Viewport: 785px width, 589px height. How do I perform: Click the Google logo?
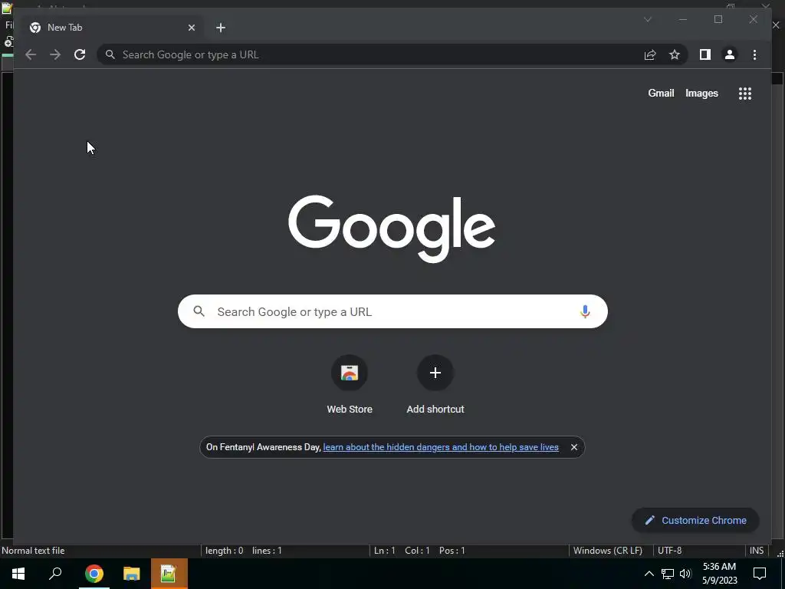(392, 228)
